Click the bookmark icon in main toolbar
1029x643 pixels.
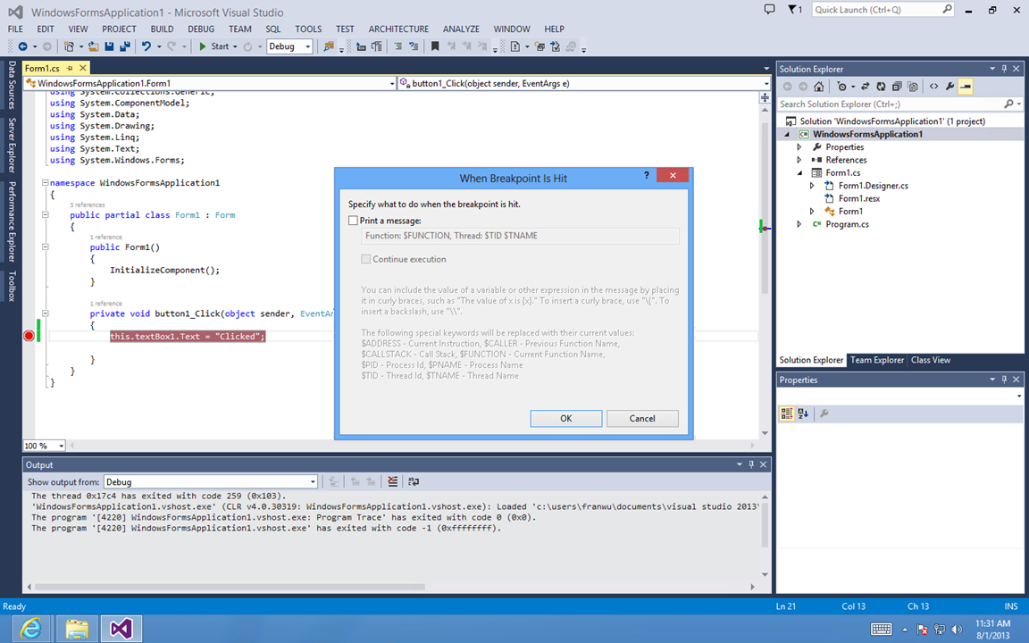pos(435,46)
